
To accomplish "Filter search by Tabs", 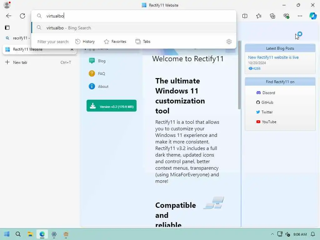I will pos(143,42).
